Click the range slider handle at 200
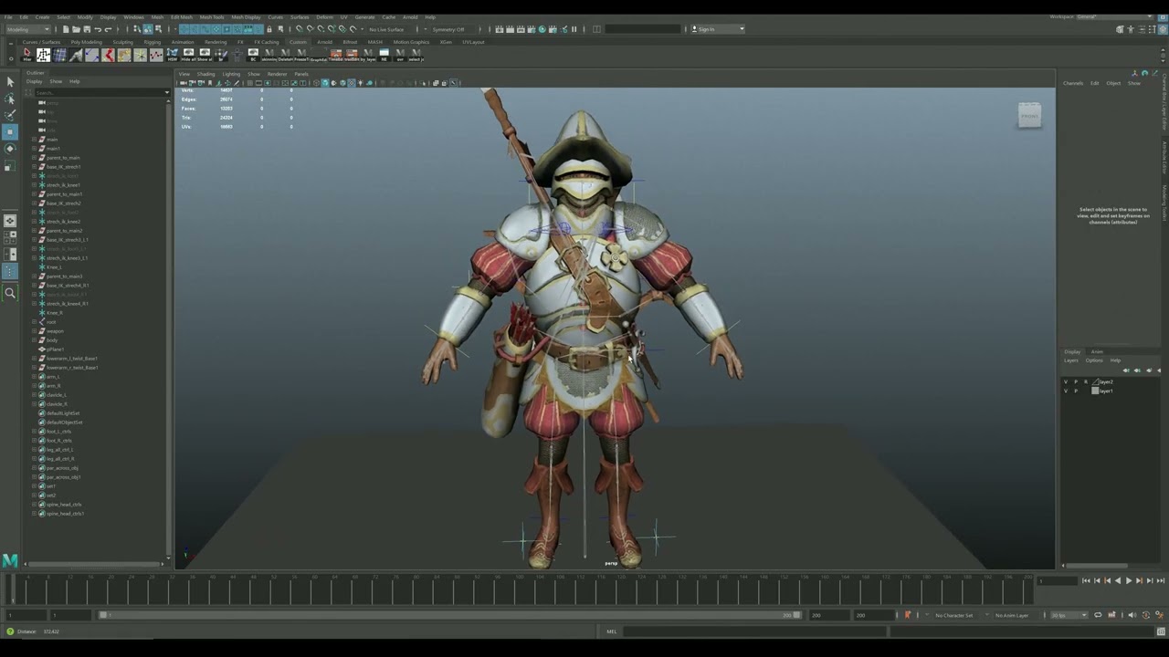 coord(797,615)
